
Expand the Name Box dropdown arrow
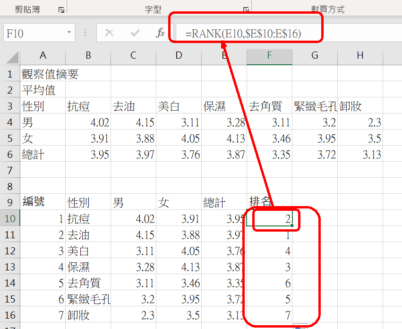pos(69,33)
